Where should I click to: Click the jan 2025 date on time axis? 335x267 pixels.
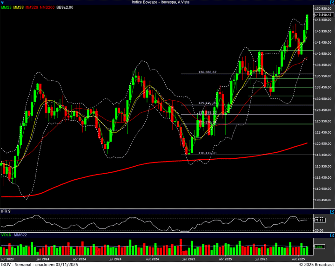[x=188, y=259]
